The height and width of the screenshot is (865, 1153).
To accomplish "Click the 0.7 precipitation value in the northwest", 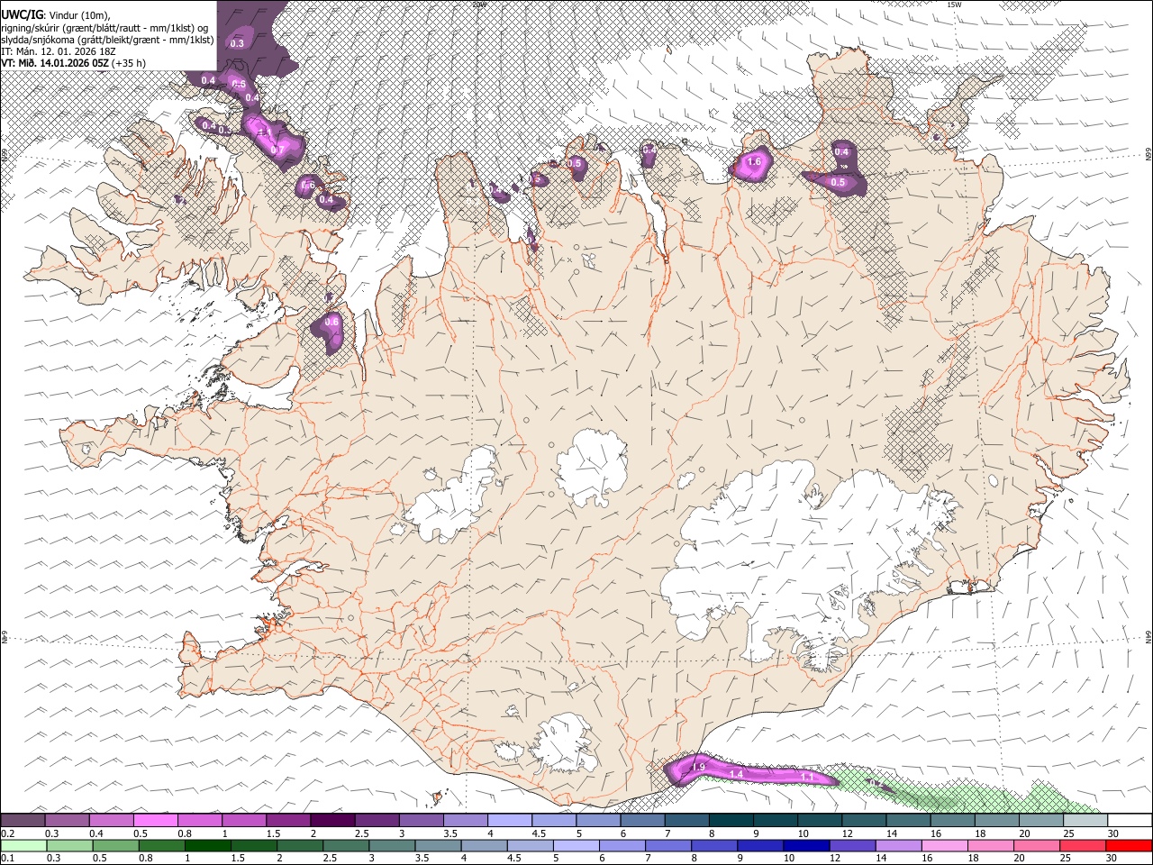I will tap(277, 150).
